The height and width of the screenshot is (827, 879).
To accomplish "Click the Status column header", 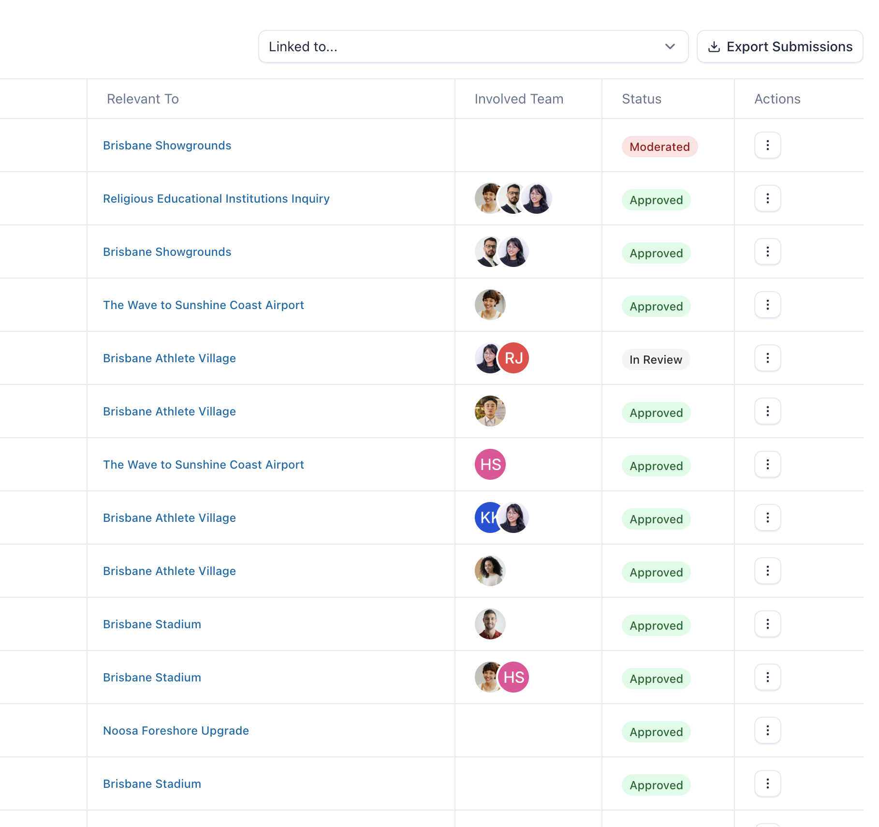I will pos(641,99).
